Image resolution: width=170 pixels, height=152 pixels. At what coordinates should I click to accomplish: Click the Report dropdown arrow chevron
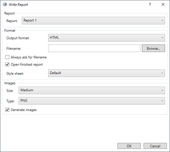(x=162, y=21)
